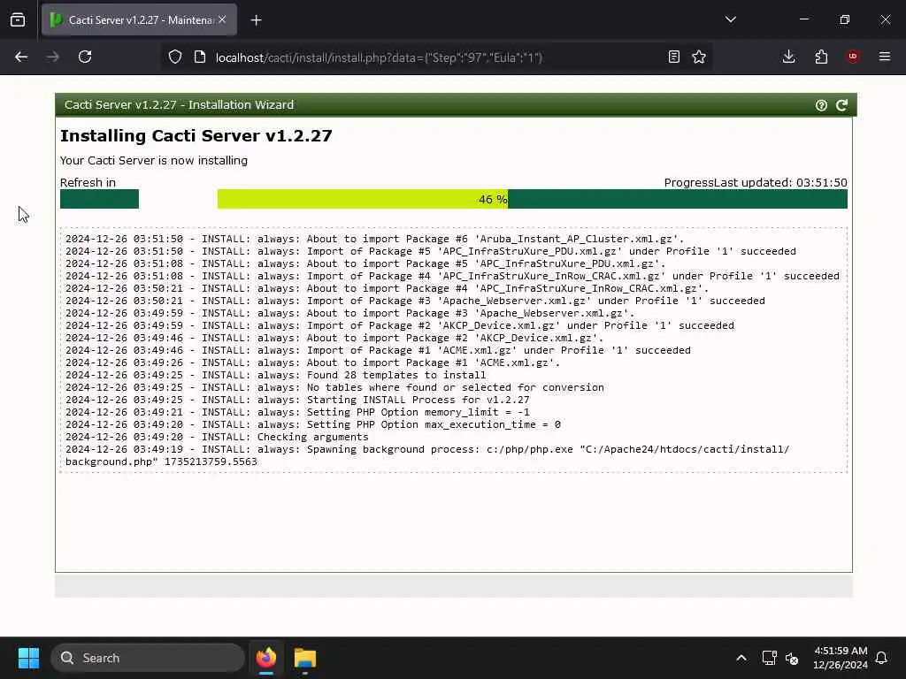
Task: Show hidden system tray icons
Action: click(741, 658)
